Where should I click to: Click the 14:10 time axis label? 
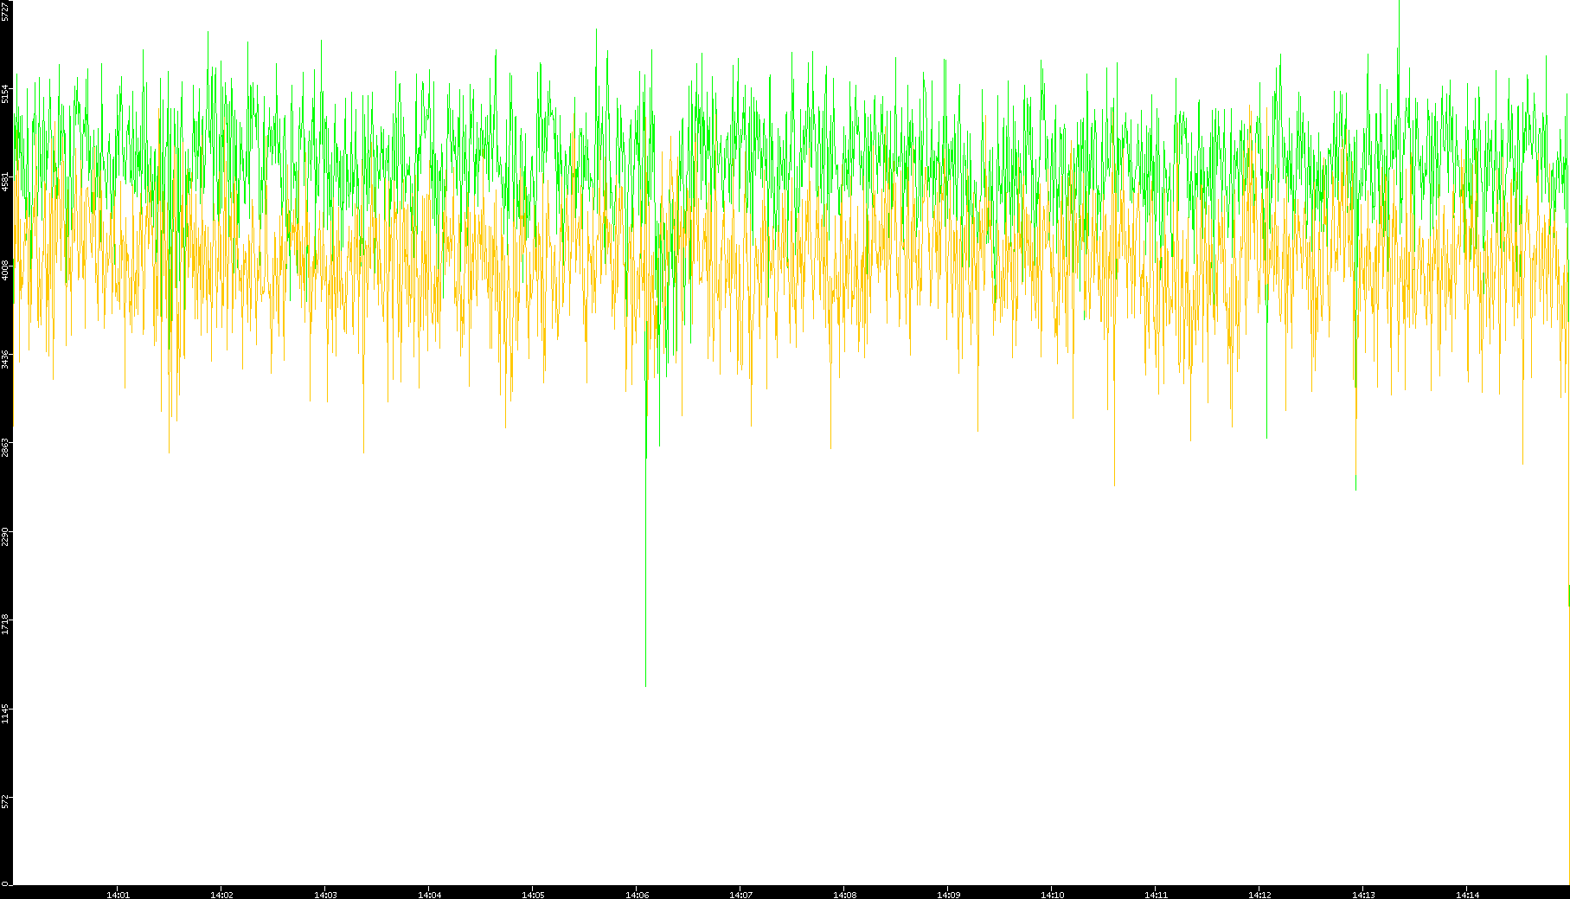(x=1052, y=895)
